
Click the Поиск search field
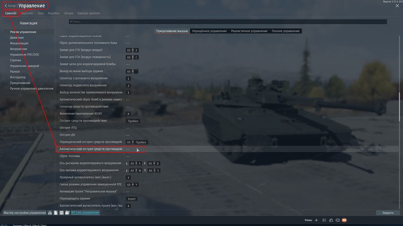click(228, 22)
